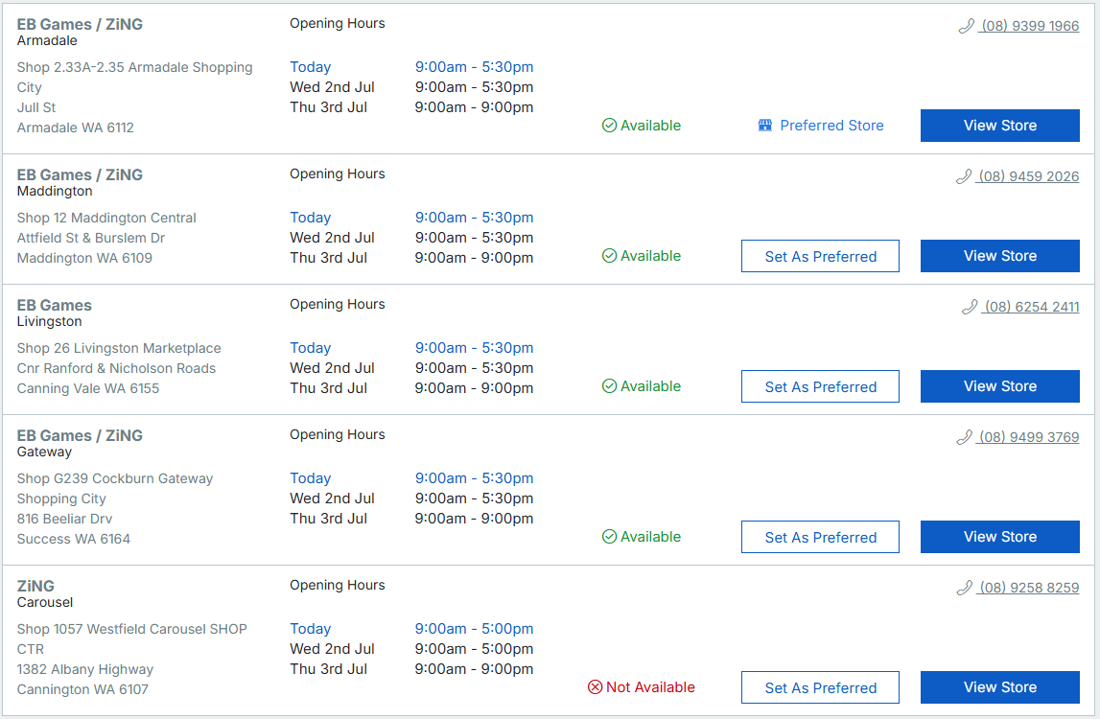Click Today hours 9:00am - 5:00pm Carousel
The height and width of the screenshot is (719, 1100).
pos(474,629)
